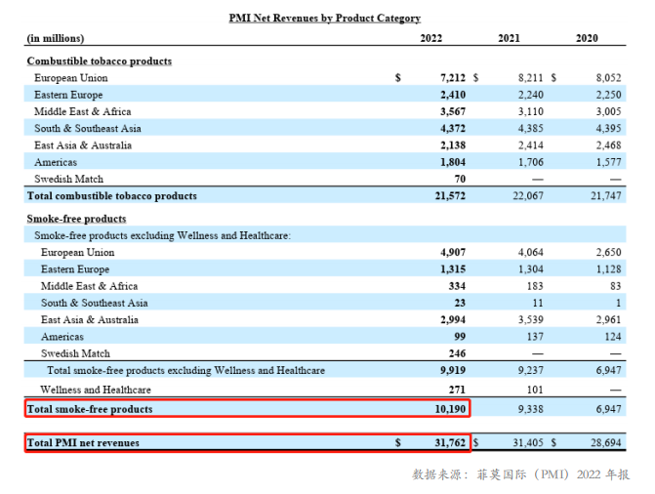Click the smoke-free Middle East & Africa value 334
The image size is (655, 494).
pyautogui.click(x=457, y=286)
